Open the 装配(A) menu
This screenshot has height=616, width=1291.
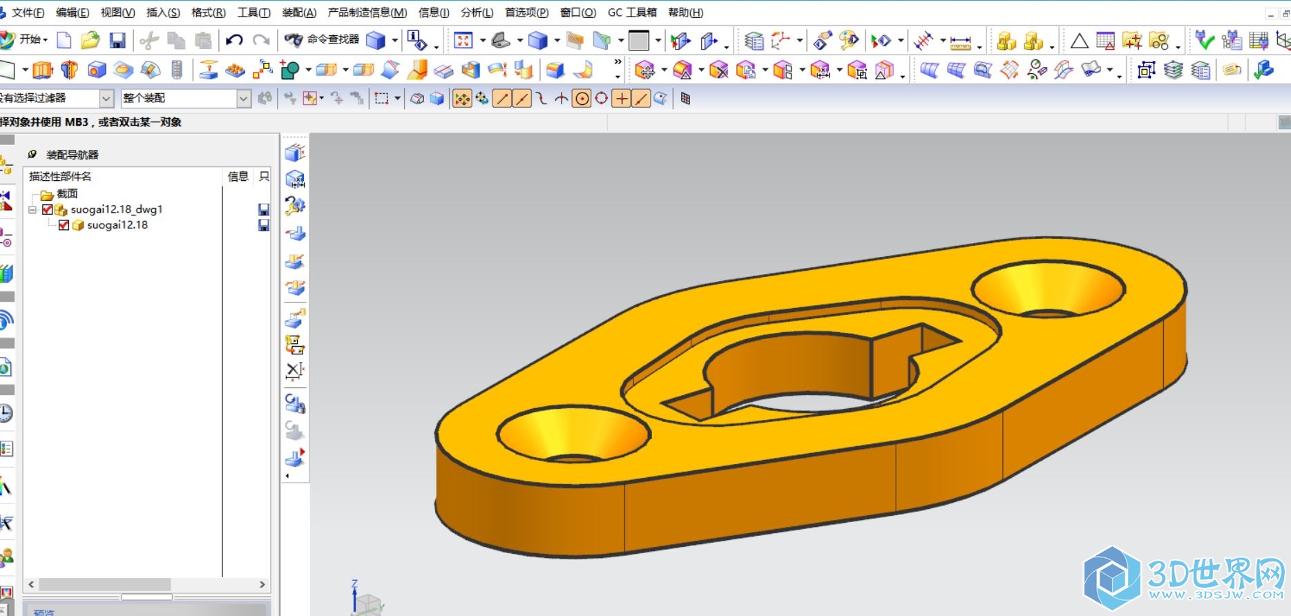point(299,12)
